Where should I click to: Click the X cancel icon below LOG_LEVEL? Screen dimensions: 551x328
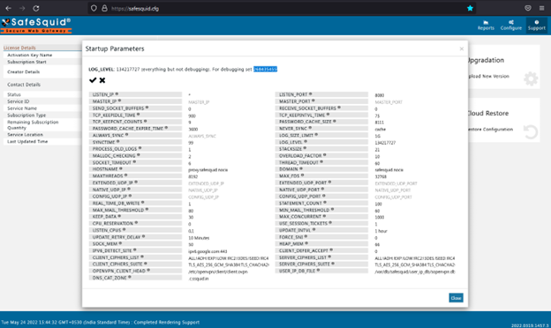click(x=102, y=80)
